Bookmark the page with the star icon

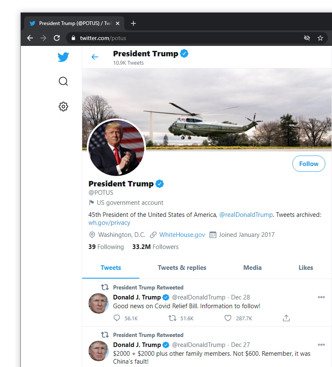320,38
